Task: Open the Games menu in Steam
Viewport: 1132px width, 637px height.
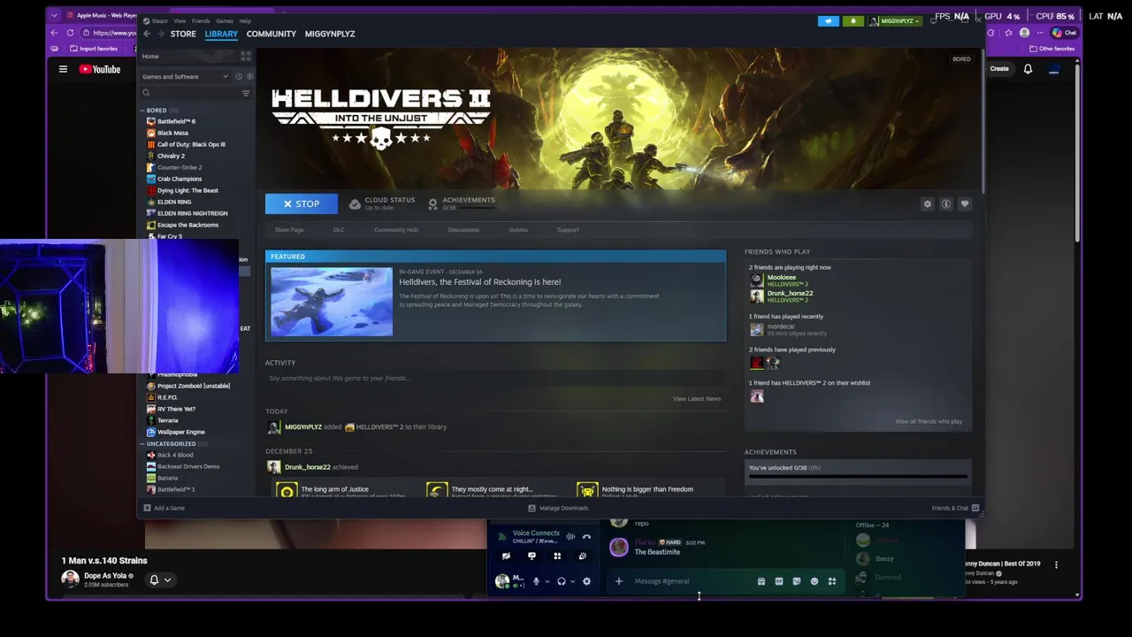Action: (x=225, y=20)
